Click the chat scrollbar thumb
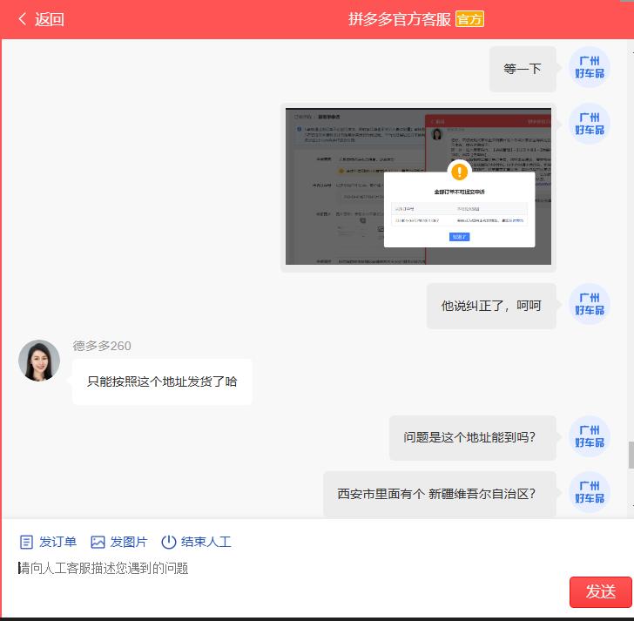The image size is (634, 621). click(x=631, y=456)
